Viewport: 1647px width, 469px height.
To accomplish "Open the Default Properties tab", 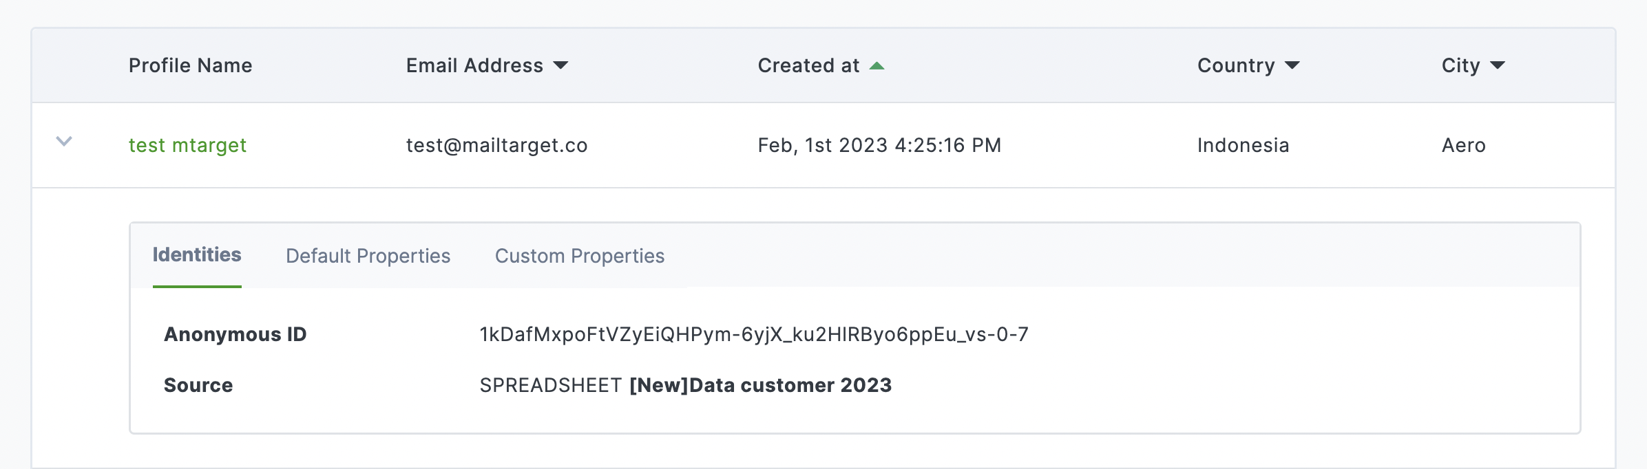I will [368, 256].
